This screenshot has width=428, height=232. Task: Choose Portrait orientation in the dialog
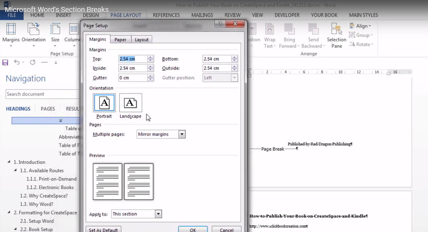click(104, 106)
